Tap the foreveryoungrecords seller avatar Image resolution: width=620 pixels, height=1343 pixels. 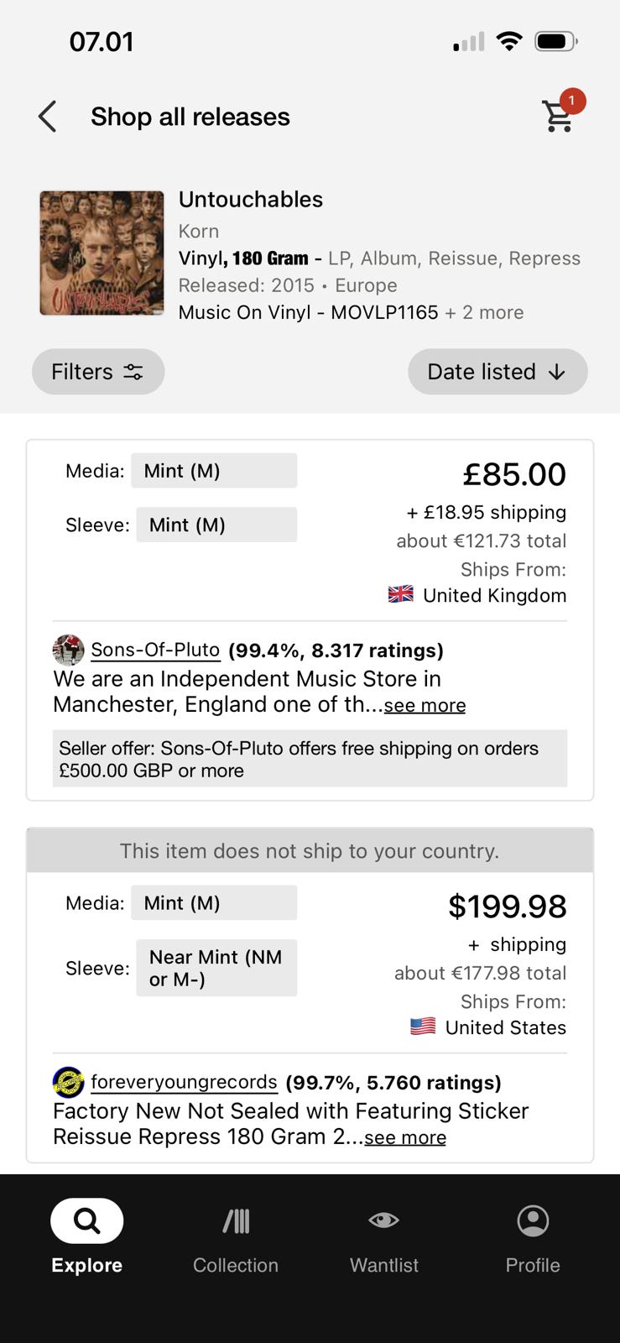point(69,1082)
